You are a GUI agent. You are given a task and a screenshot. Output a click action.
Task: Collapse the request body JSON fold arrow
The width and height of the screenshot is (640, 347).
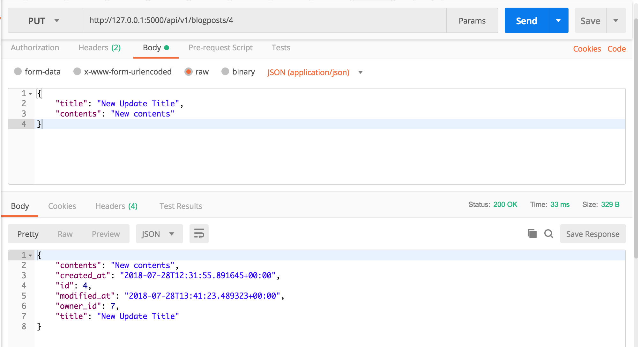(30, 94)
